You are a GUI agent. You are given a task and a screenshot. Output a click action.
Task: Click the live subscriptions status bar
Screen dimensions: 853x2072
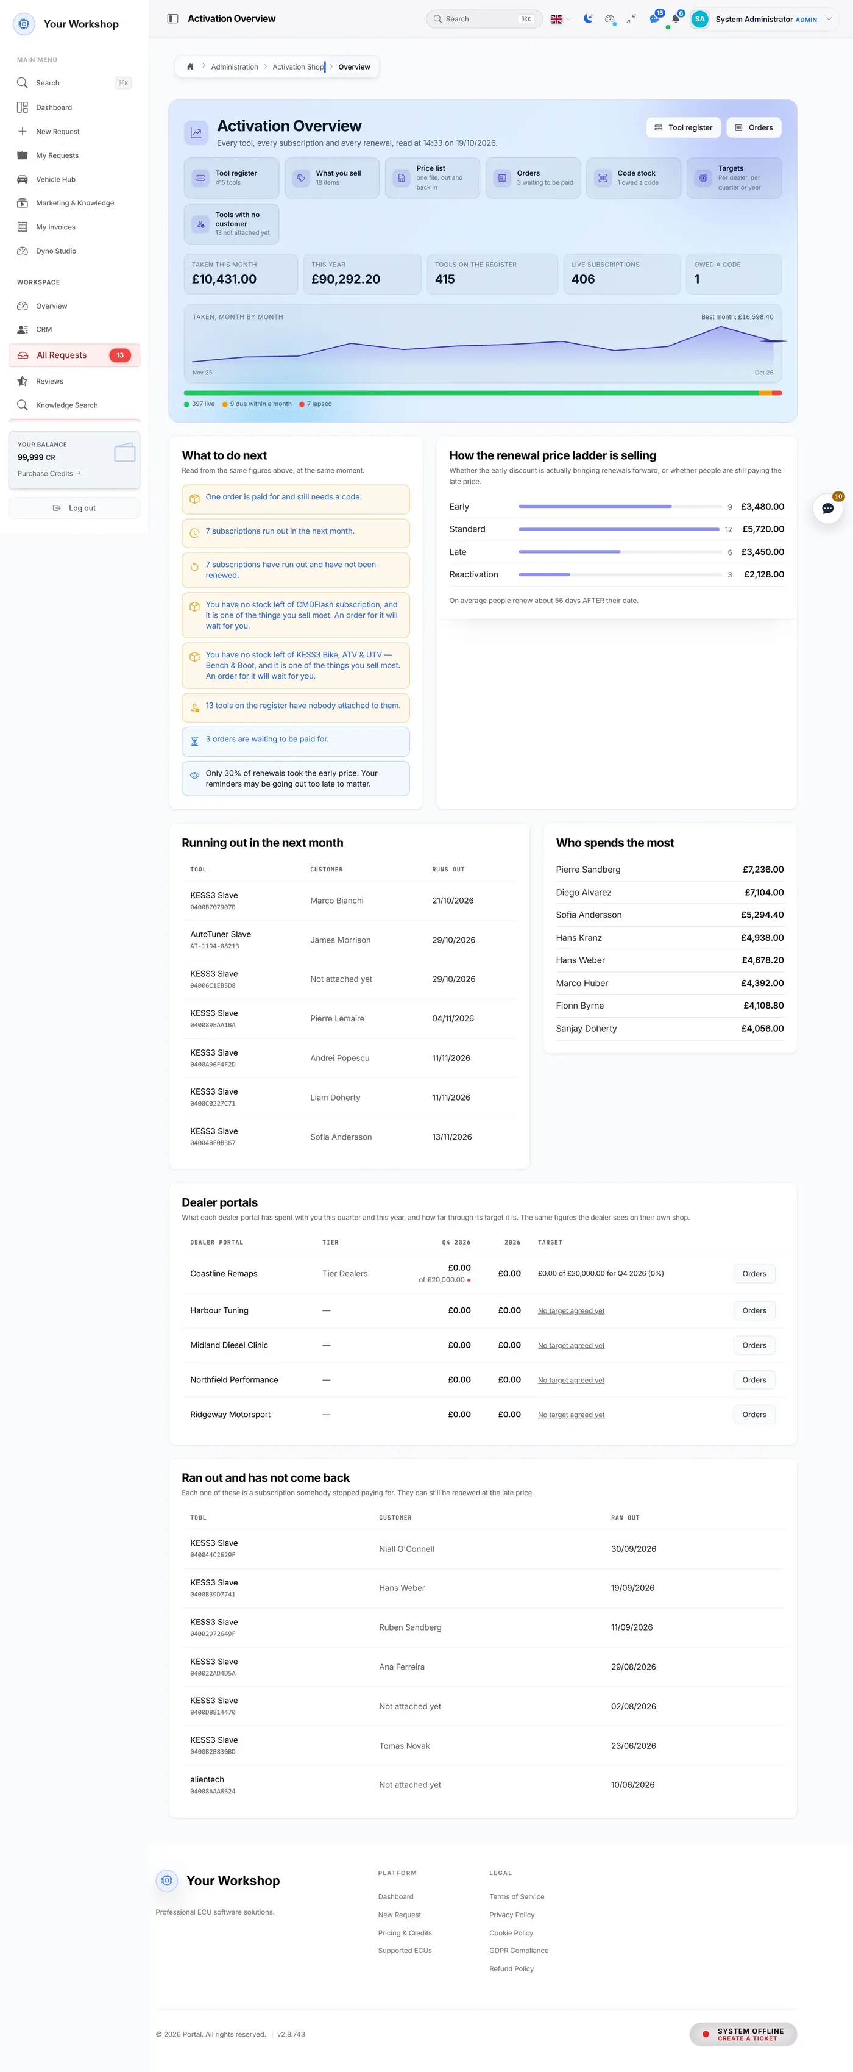point(471,393)
